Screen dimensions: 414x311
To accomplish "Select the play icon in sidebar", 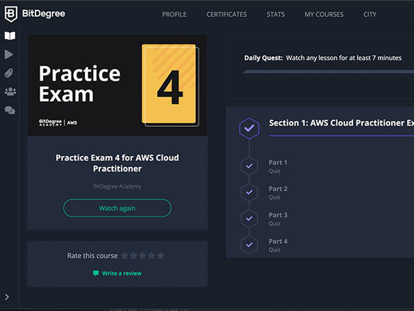I will click(9, 54).
